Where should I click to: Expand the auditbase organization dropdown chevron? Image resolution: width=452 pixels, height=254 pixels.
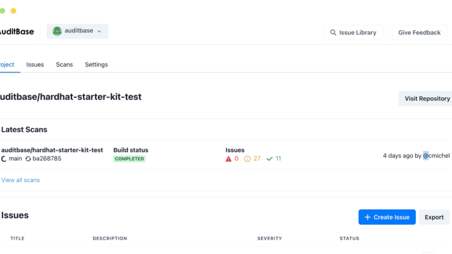coord(99,31)
